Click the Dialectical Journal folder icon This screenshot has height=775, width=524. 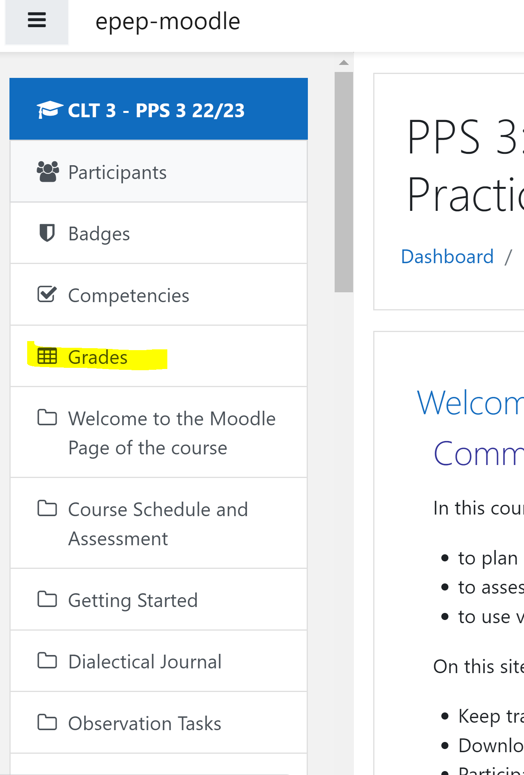pos(47,661)
